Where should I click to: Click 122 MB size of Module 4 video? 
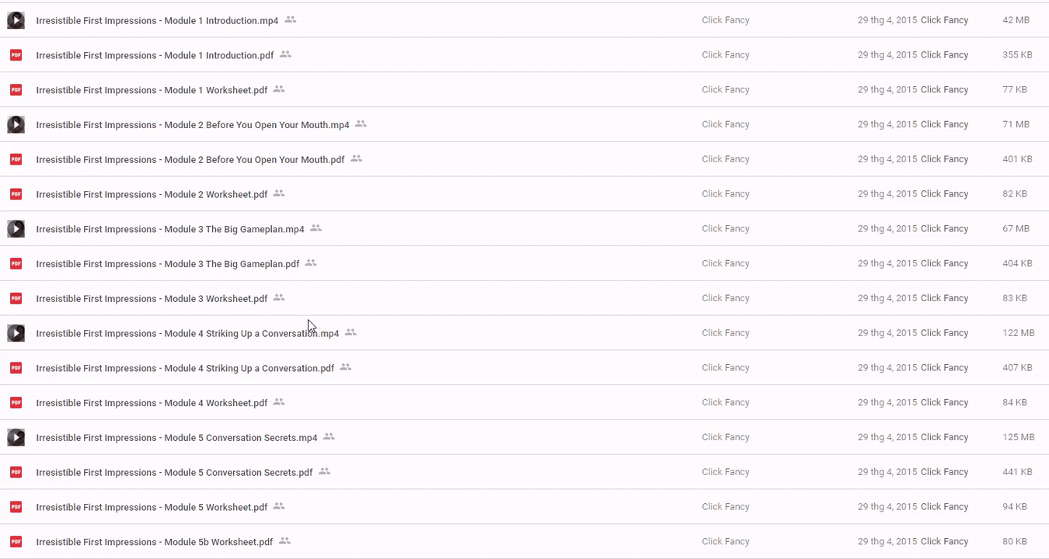1018,333
